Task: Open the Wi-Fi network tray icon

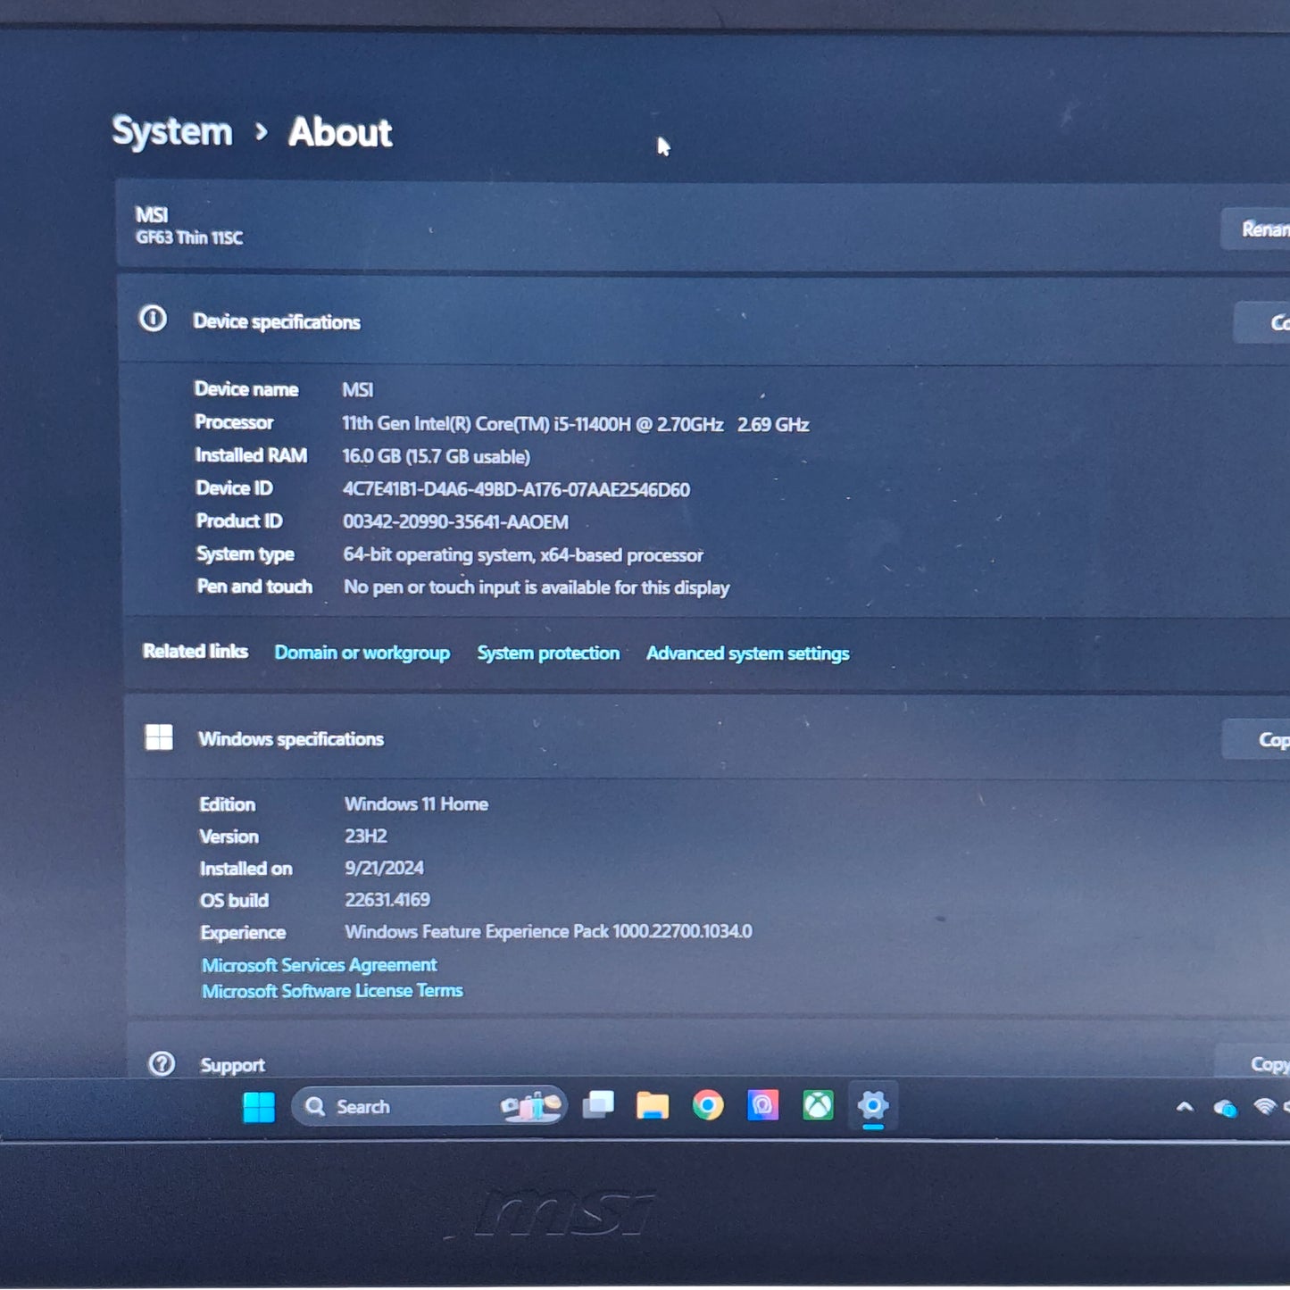Action: (1264, 1107)
